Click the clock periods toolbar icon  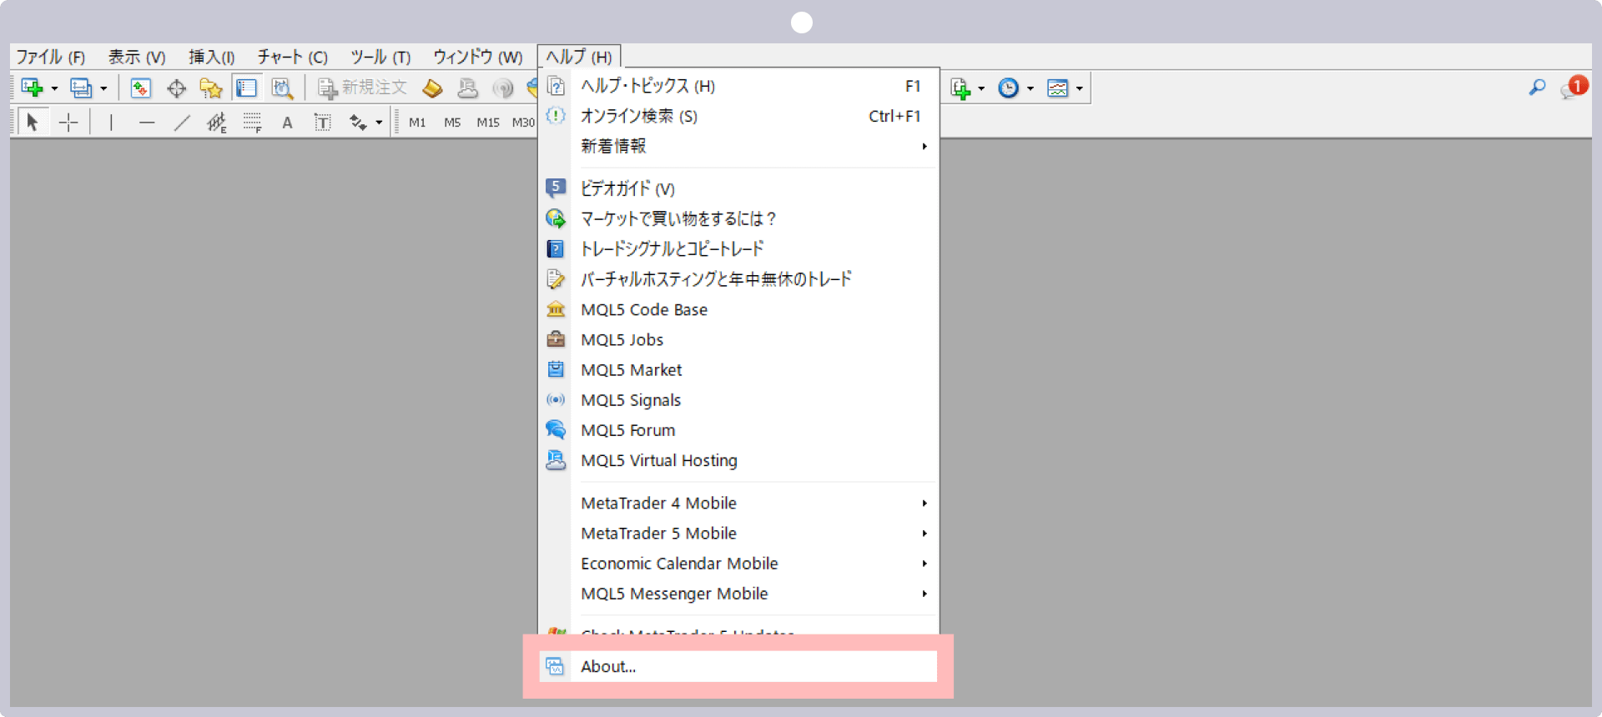click(x=1009, y=88)
